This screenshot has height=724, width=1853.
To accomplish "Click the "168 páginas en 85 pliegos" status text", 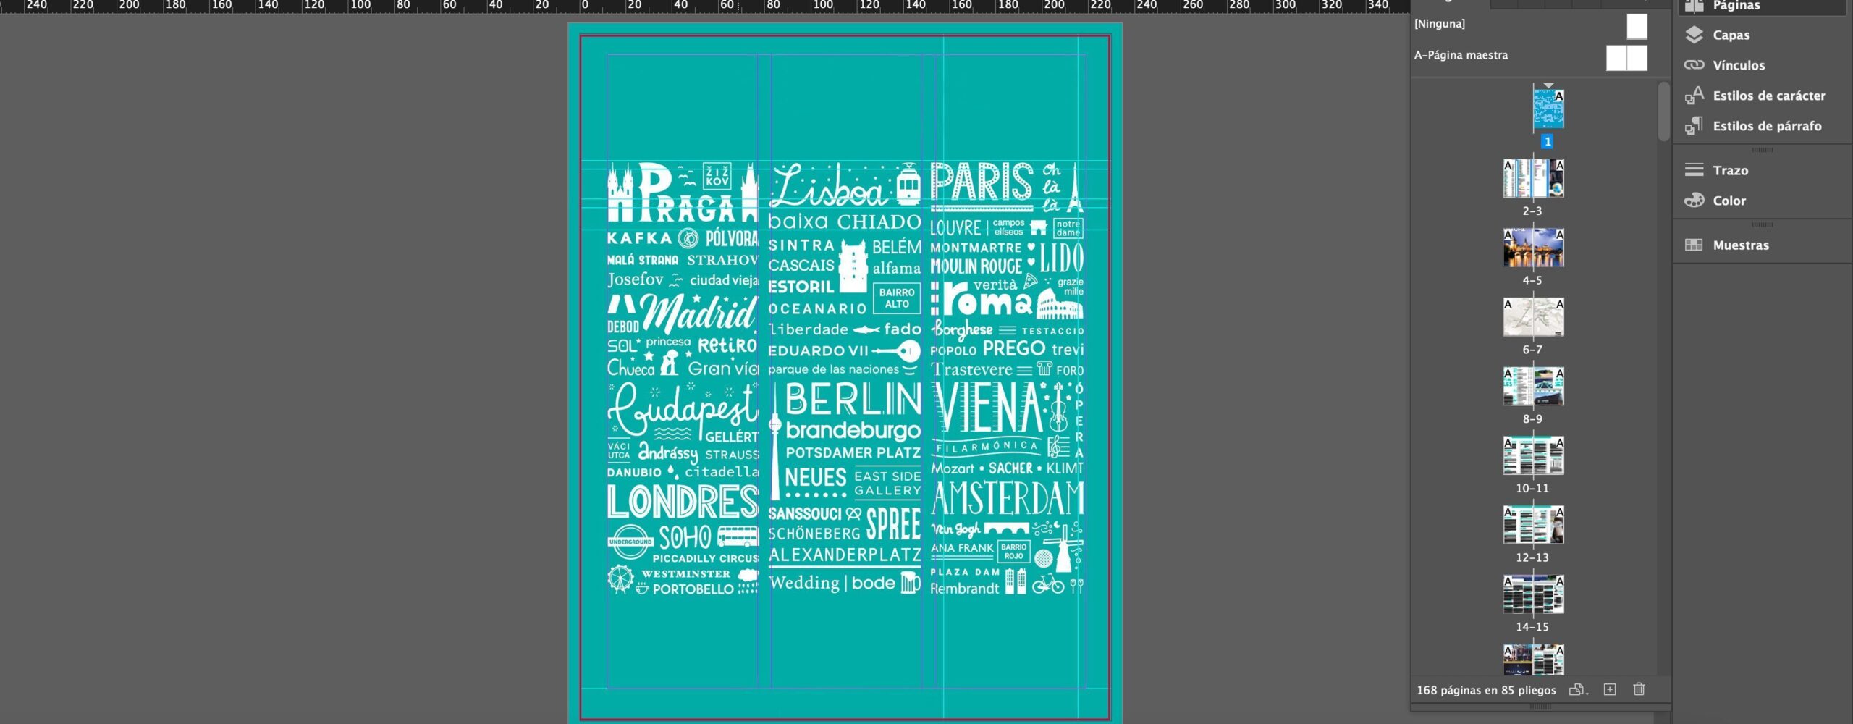I will [1485, 690].
